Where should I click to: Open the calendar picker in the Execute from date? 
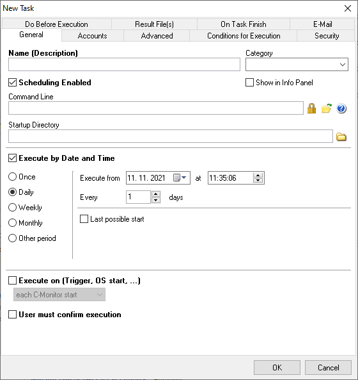point(180,178)
